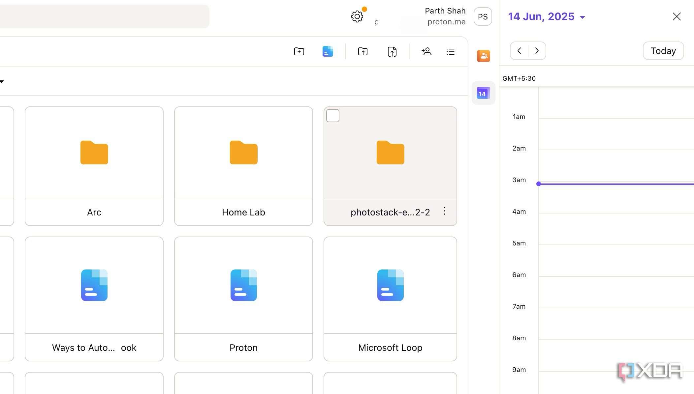Open the Proton document
694x394 pixels.
243,299
